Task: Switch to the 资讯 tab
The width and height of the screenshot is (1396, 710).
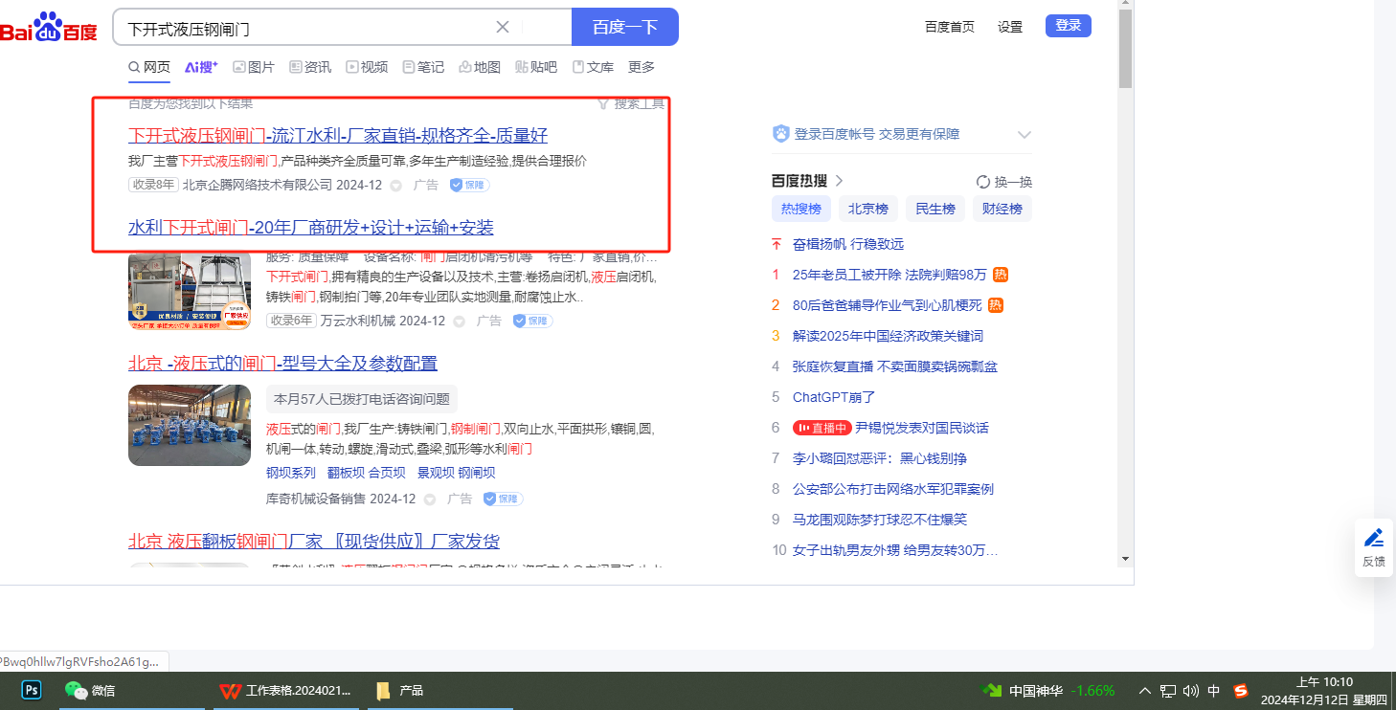Action: click(x=310, y=67)
